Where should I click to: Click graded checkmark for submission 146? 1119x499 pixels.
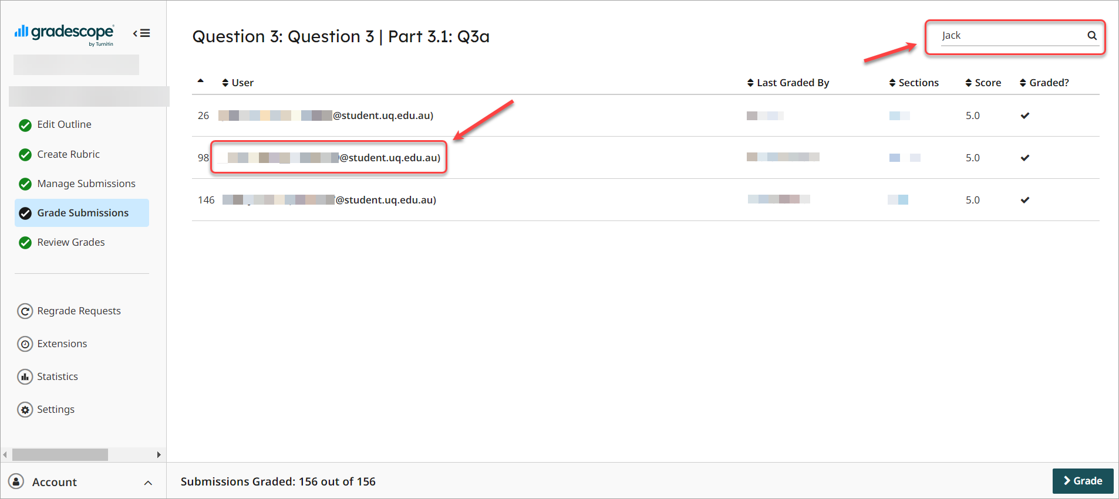pyautogui.click(x=1025, y=200)
